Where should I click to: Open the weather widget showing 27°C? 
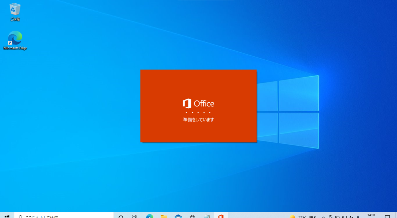pyautogui.click(x=303, y=217)
